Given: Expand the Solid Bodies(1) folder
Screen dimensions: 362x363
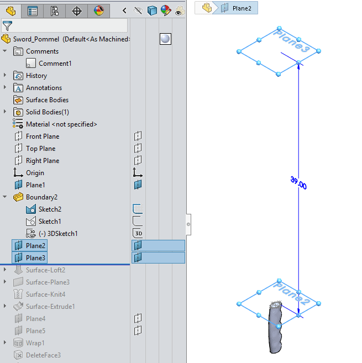Looking at the screenshot, I should (x=6, y=112).
